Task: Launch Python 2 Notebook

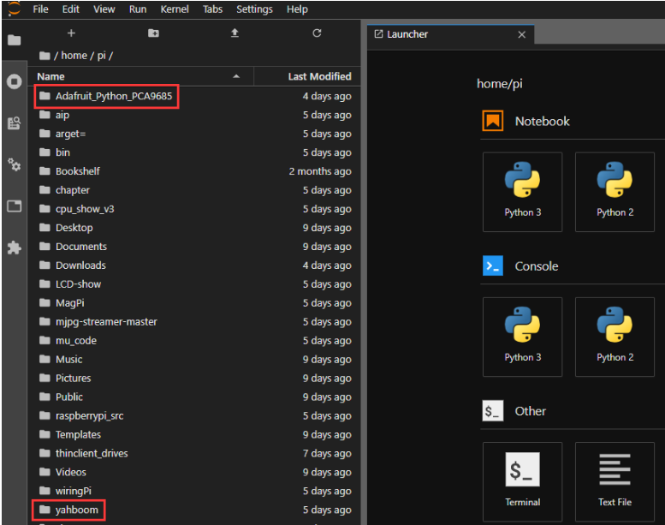Action: click(x=615, y=192)
